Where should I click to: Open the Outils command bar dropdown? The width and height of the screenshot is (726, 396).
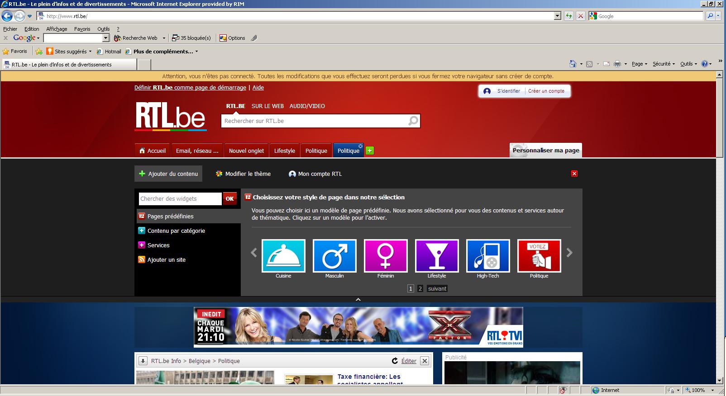pos(688,64)
